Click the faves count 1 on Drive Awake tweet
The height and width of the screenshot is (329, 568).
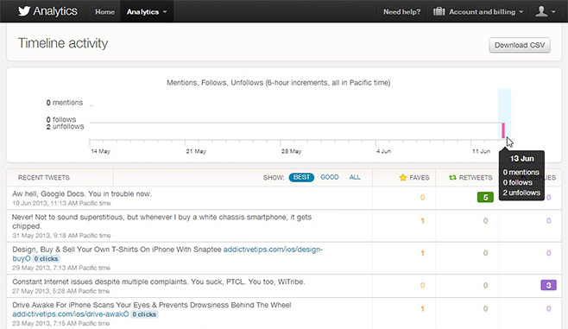(422, 309)
